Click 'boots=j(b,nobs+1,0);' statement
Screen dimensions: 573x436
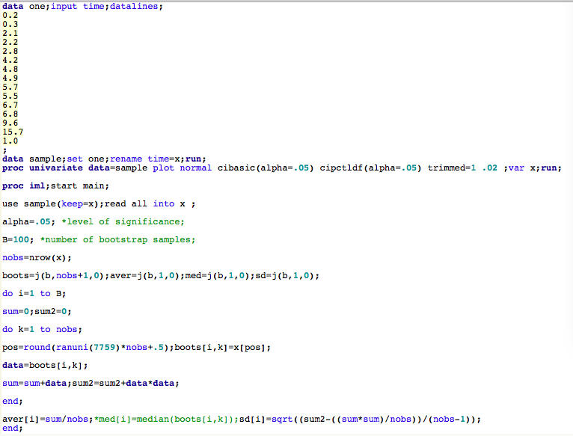coord(55,275)
